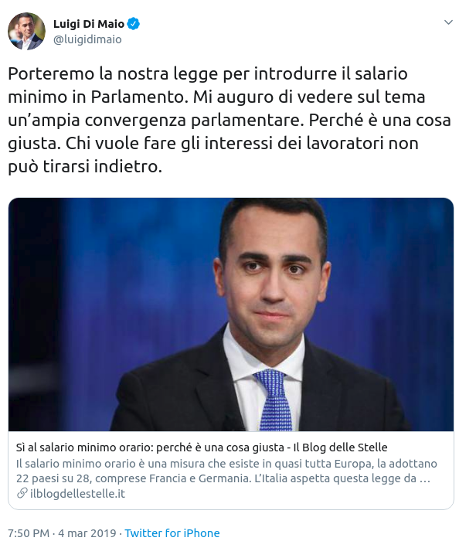The width and height of the screenshot is (459, 541).
Task: Open the ilblogdellestelle.it domain link
Action: [x=77, y=493]
